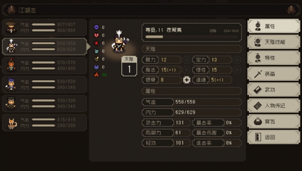Click the purple status icon at top of list
Screen dimensions: 302x171
[x=96, y=27]
